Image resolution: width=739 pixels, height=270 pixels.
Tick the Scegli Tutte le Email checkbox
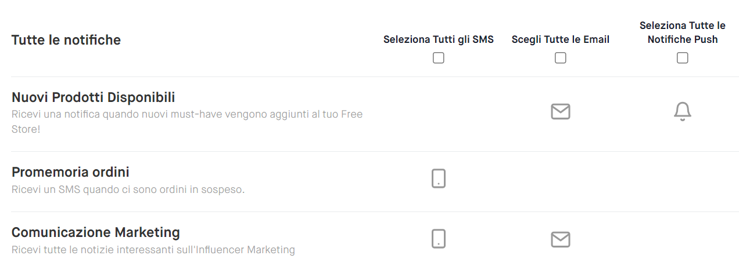pyautogui.click(x=560, y=58)
